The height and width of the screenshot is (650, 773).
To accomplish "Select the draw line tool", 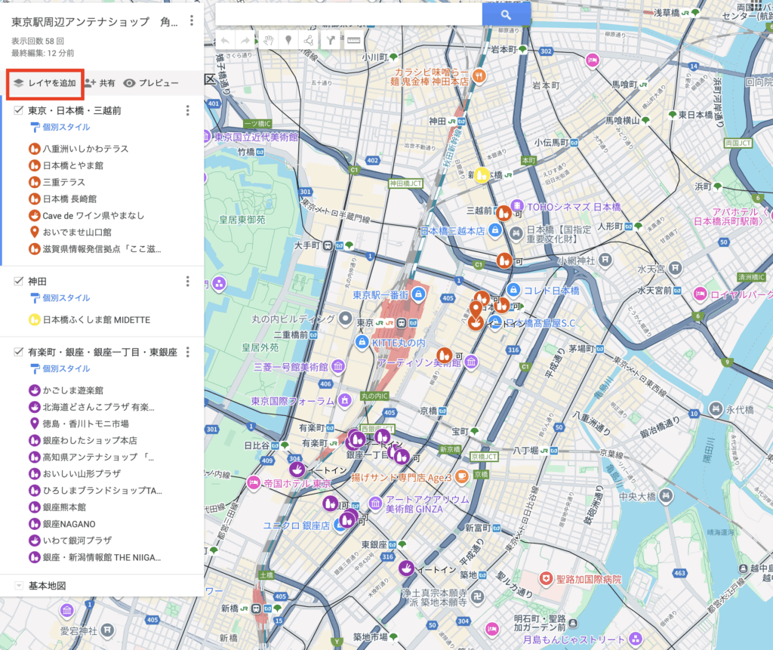I will pos(308,41).
